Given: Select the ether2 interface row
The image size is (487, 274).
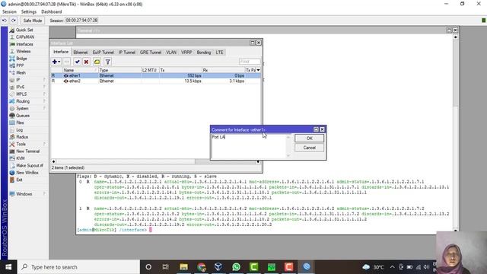Looking at the screenshot, I should coord(155,81).
